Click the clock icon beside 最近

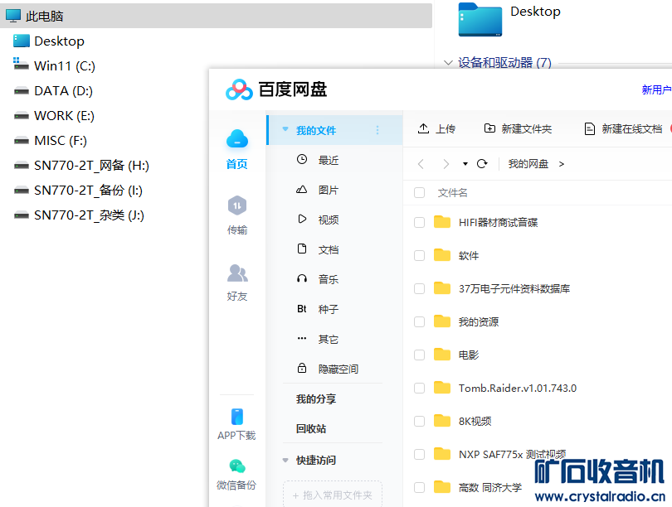click(302, 160)
